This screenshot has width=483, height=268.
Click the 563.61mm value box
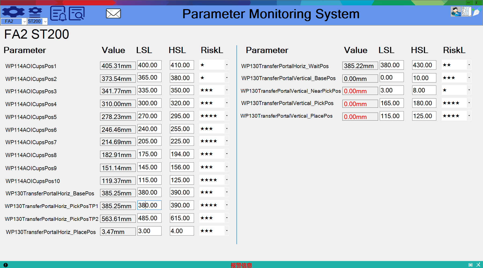click(118, 219)
